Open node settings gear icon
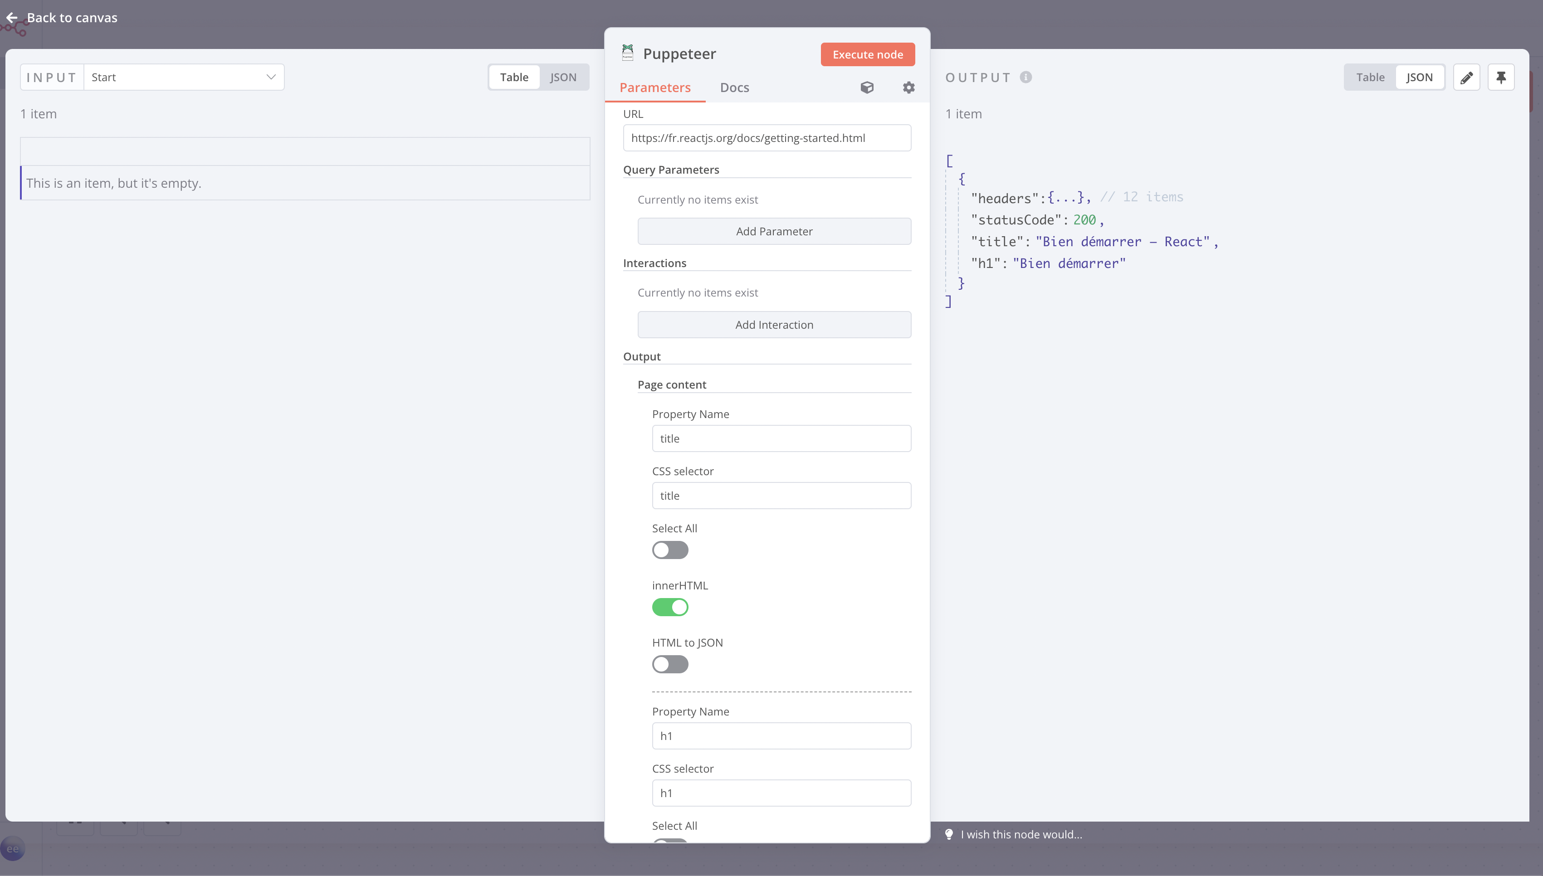Viewport: 1543px width, 876px height. (x=908, y=88)
